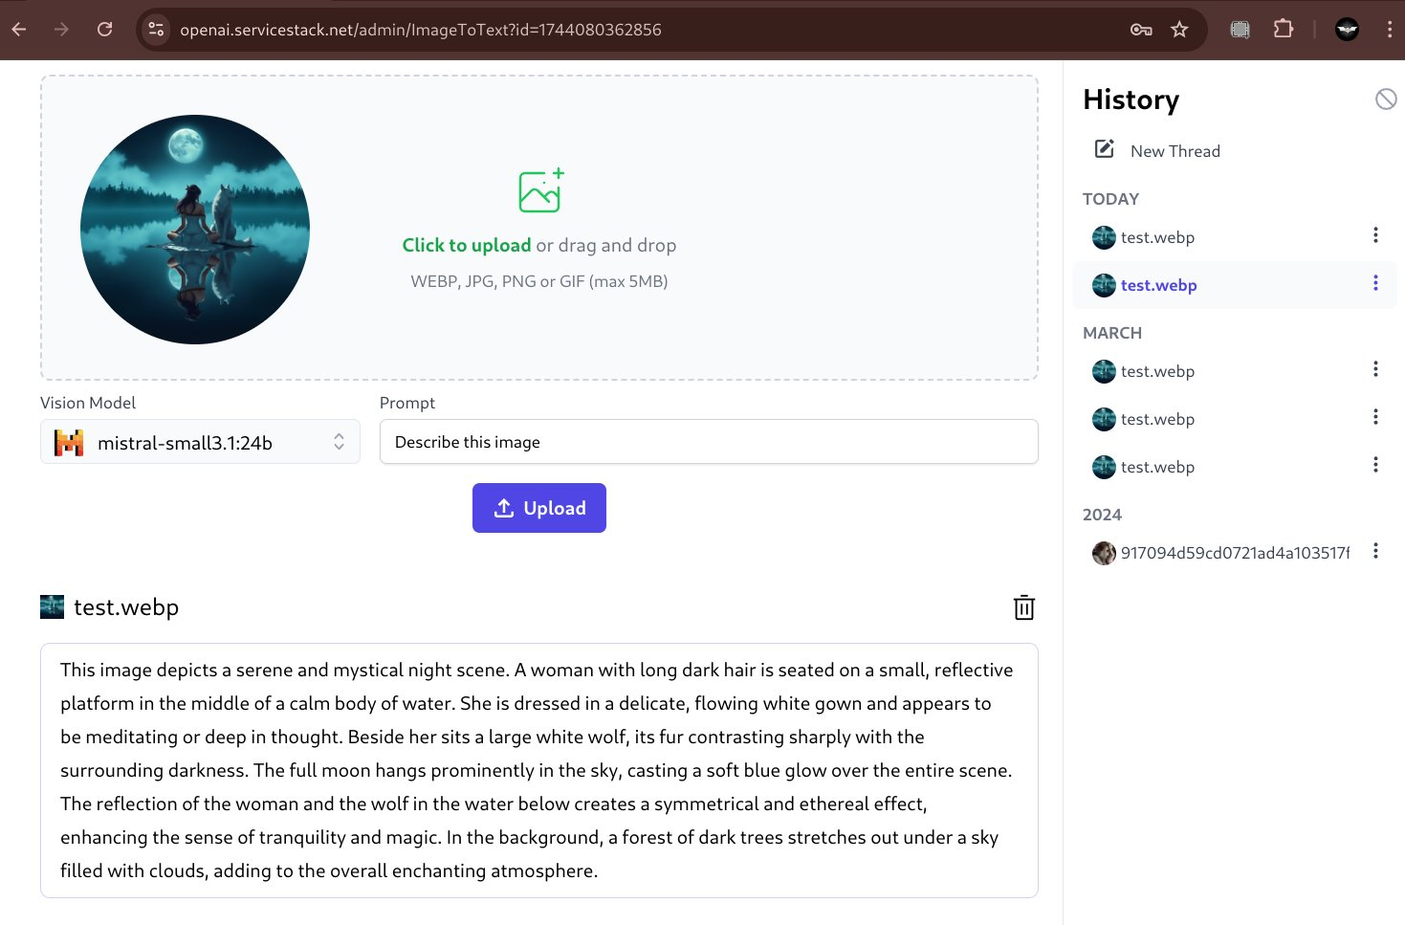The height and width of the screenshot is (925, 1405).
Task: Open the browser extensions puzzle icon
Action: 1283,30
